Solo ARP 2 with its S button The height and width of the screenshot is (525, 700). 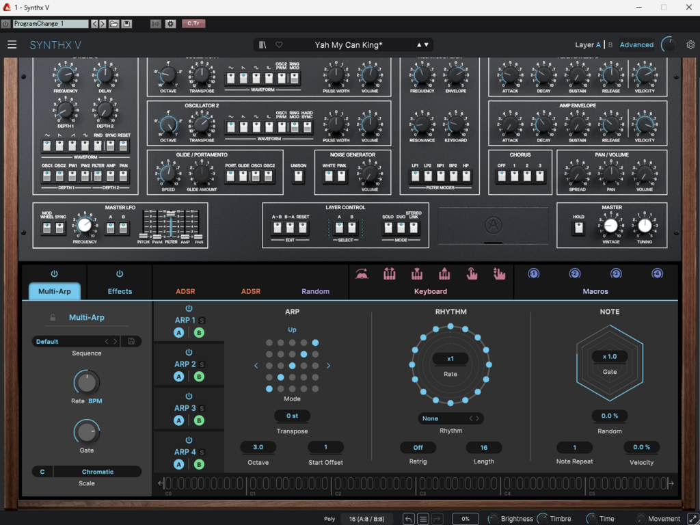point(202,364)
